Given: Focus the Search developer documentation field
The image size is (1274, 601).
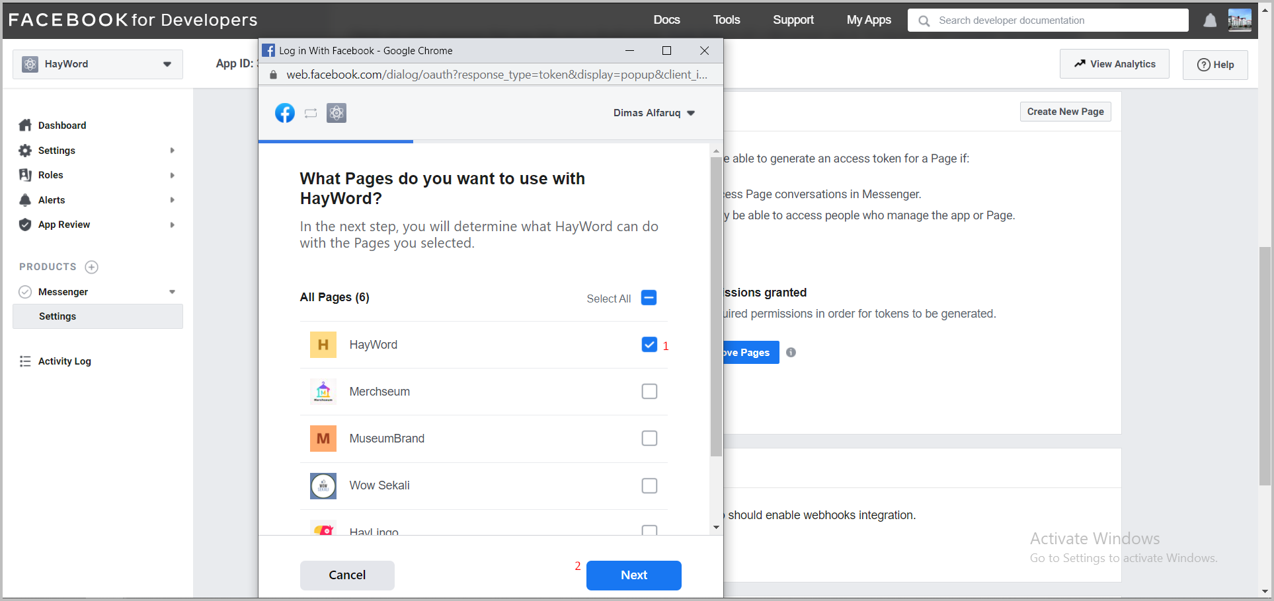Looking at the screenshot, I should pos(1048,20).
